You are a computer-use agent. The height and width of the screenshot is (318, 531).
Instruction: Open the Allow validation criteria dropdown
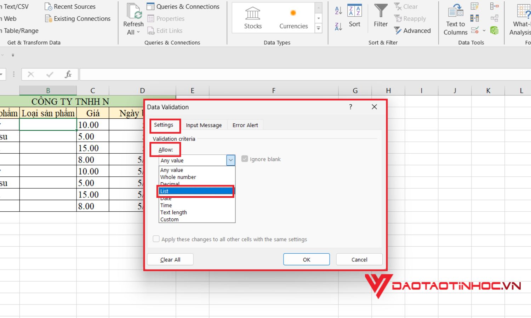(x=231, y=160)
